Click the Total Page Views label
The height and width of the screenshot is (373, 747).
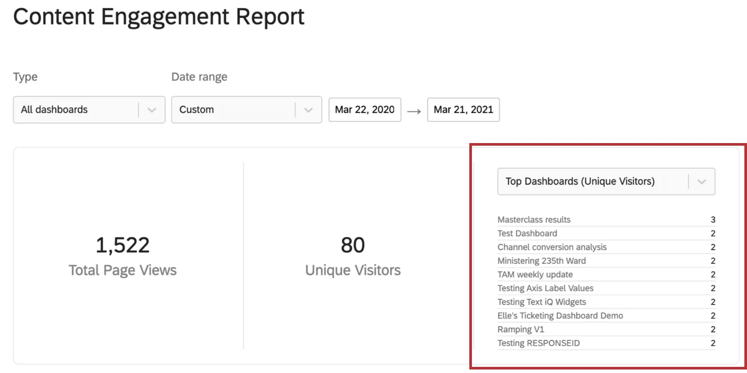[123, 270]
